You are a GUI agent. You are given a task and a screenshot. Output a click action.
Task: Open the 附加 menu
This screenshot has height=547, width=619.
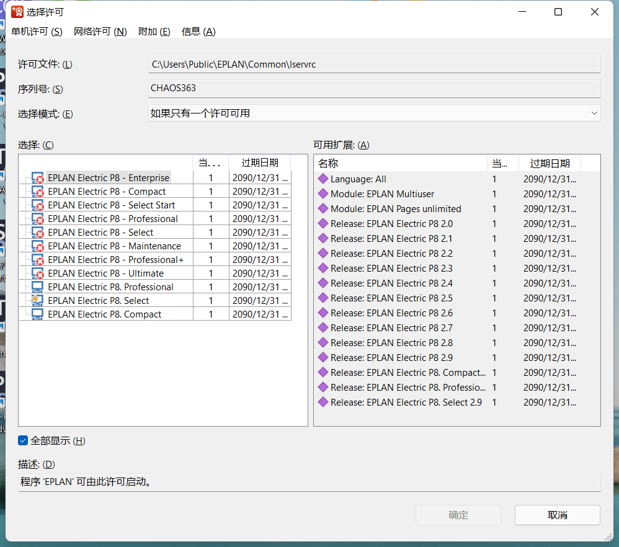(x=154, y=32)
